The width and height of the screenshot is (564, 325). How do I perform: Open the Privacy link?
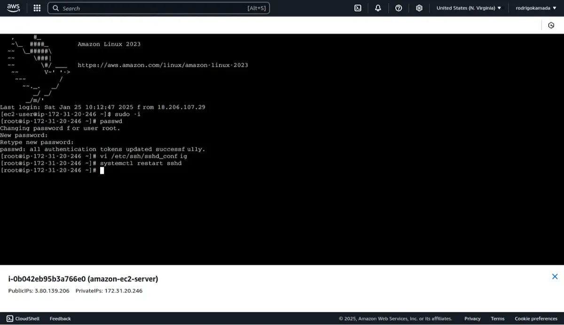(x=472, y=318)
